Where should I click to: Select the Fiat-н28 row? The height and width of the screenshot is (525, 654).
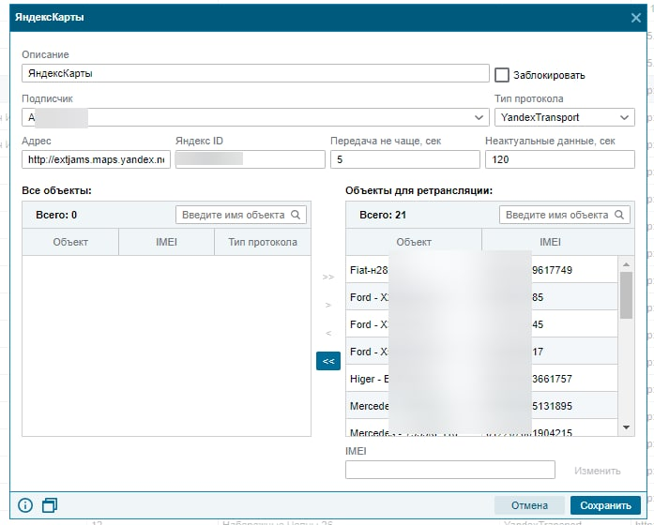coord(481,270)
